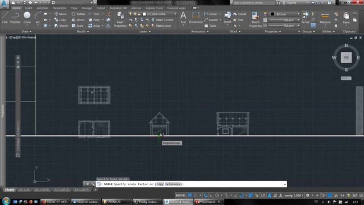Image resolution: width=364 pixels, height=205 pixels.
Task: Choose the Linear dimension tool
Action: coord(211,14)
